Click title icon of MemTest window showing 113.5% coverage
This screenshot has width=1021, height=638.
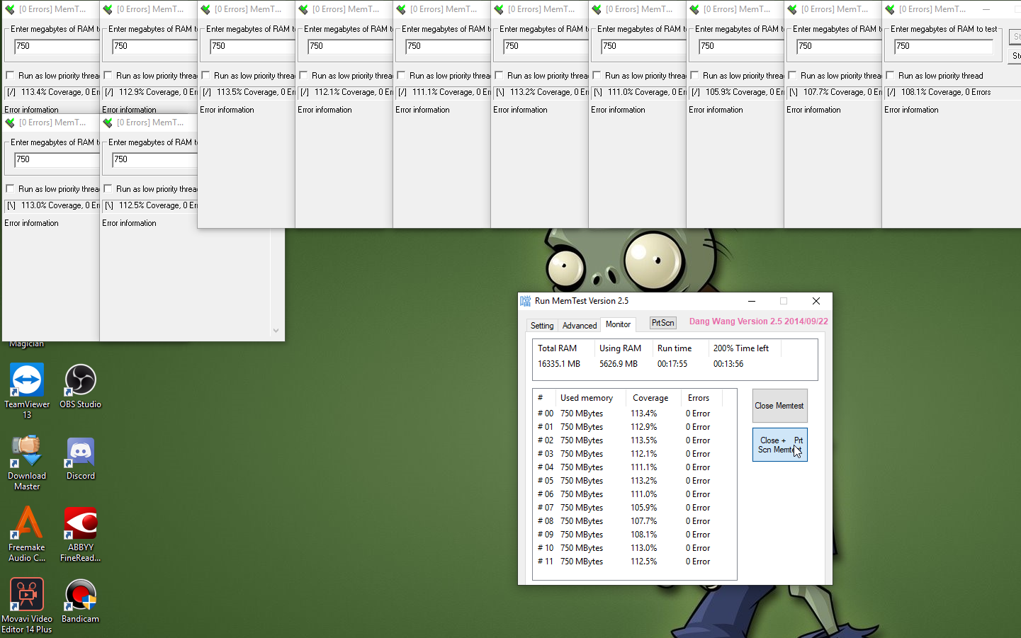click(x=205, y=9)
